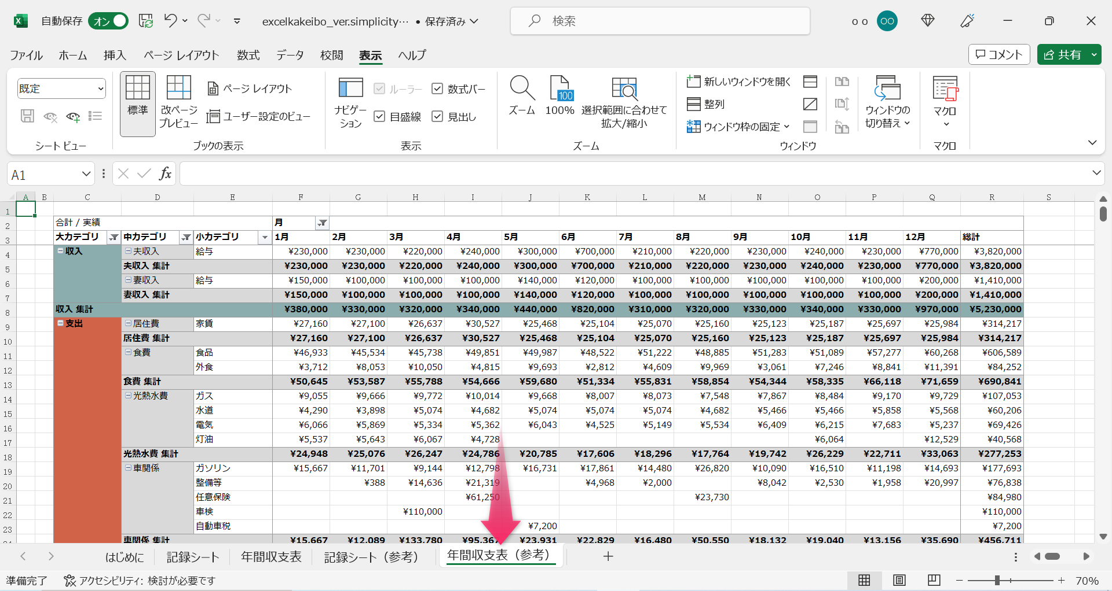Open the 中カテゴリ filter dropdown
This screenshot has height=591, width=1112.
[x=186, y=237]
